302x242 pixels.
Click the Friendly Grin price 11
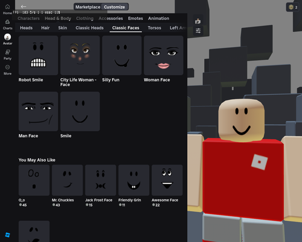122,205
